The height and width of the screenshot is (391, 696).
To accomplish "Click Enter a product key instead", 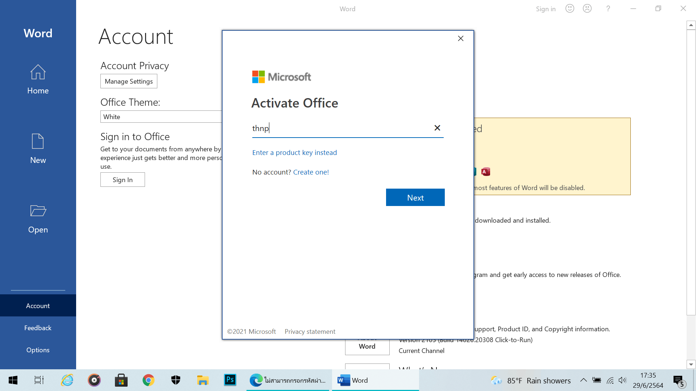I will point(294,152).
